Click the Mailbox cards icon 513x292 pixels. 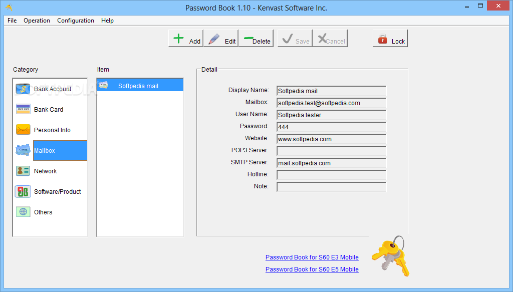point(23,150)
